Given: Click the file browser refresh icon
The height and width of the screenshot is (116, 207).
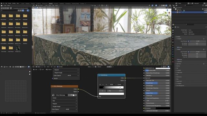Looking at the screenshot, I should tap(8, 8).
